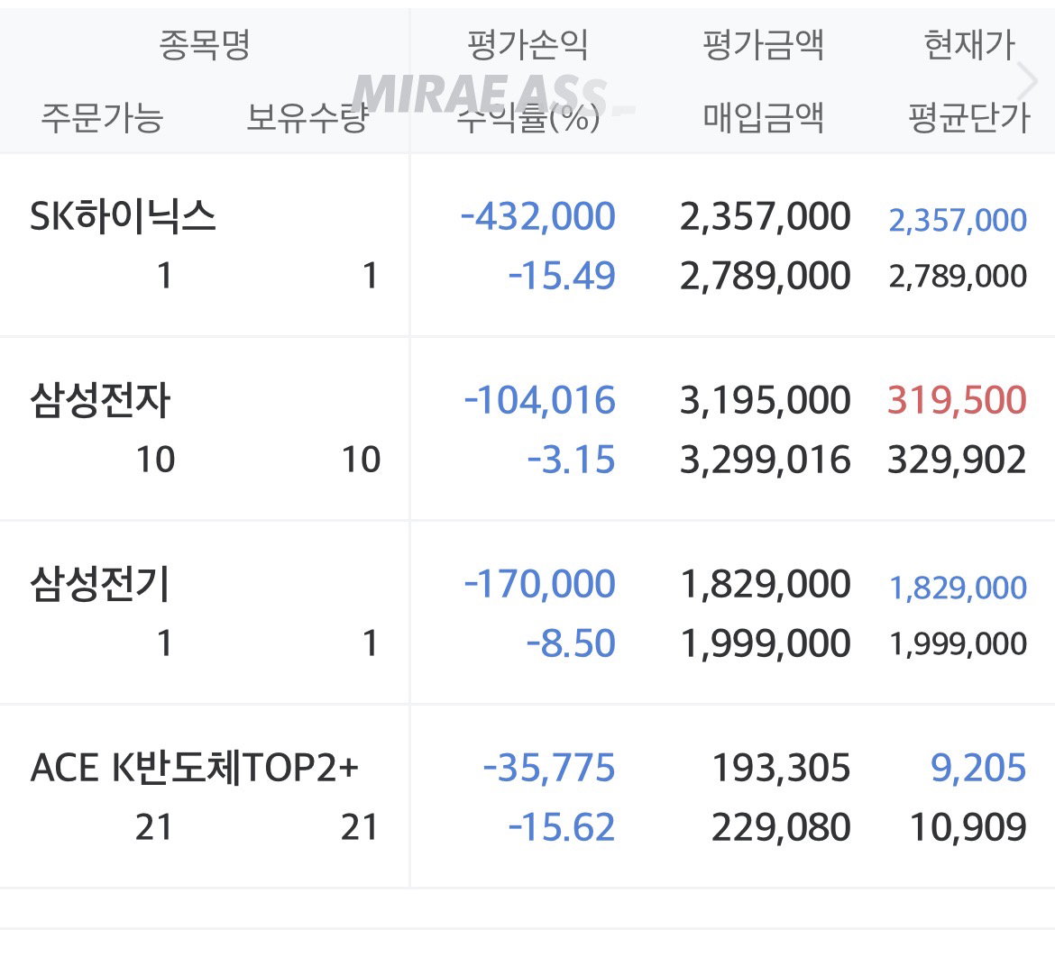Tap SK하이닉스 current price 2,357,000

(x=958, y=220)
